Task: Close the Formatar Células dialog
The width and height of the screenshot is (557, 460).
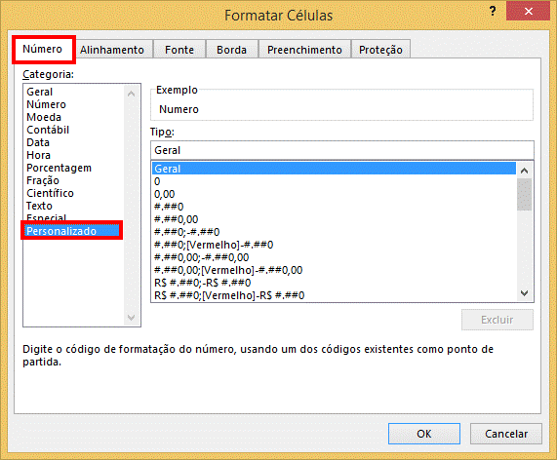Action: click(x=529, y=12)
